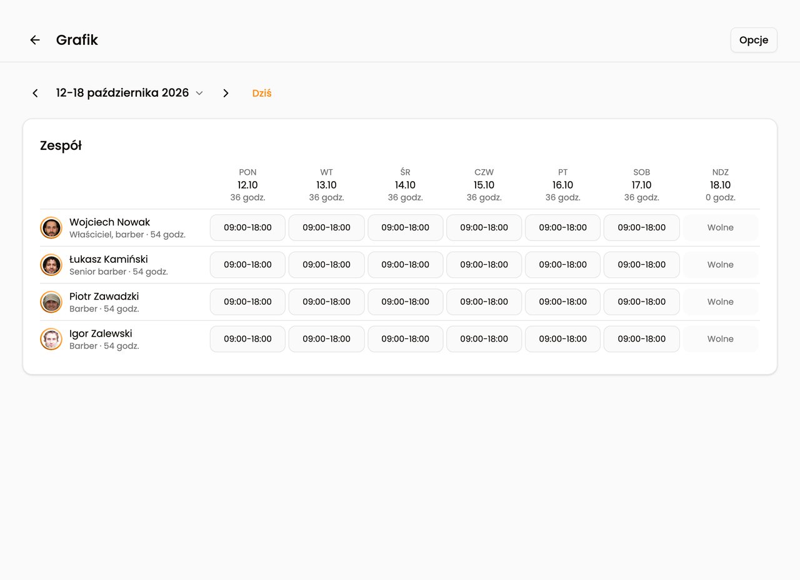Select Wojciech Nowak's Sunday Wolne cell

coord(720,228)
